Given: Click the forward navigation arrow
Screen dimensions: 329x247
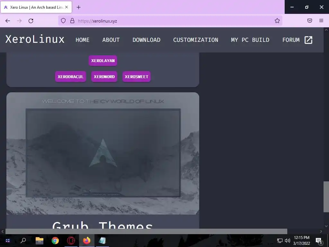Looking at the screenshot, I should 19,21.
